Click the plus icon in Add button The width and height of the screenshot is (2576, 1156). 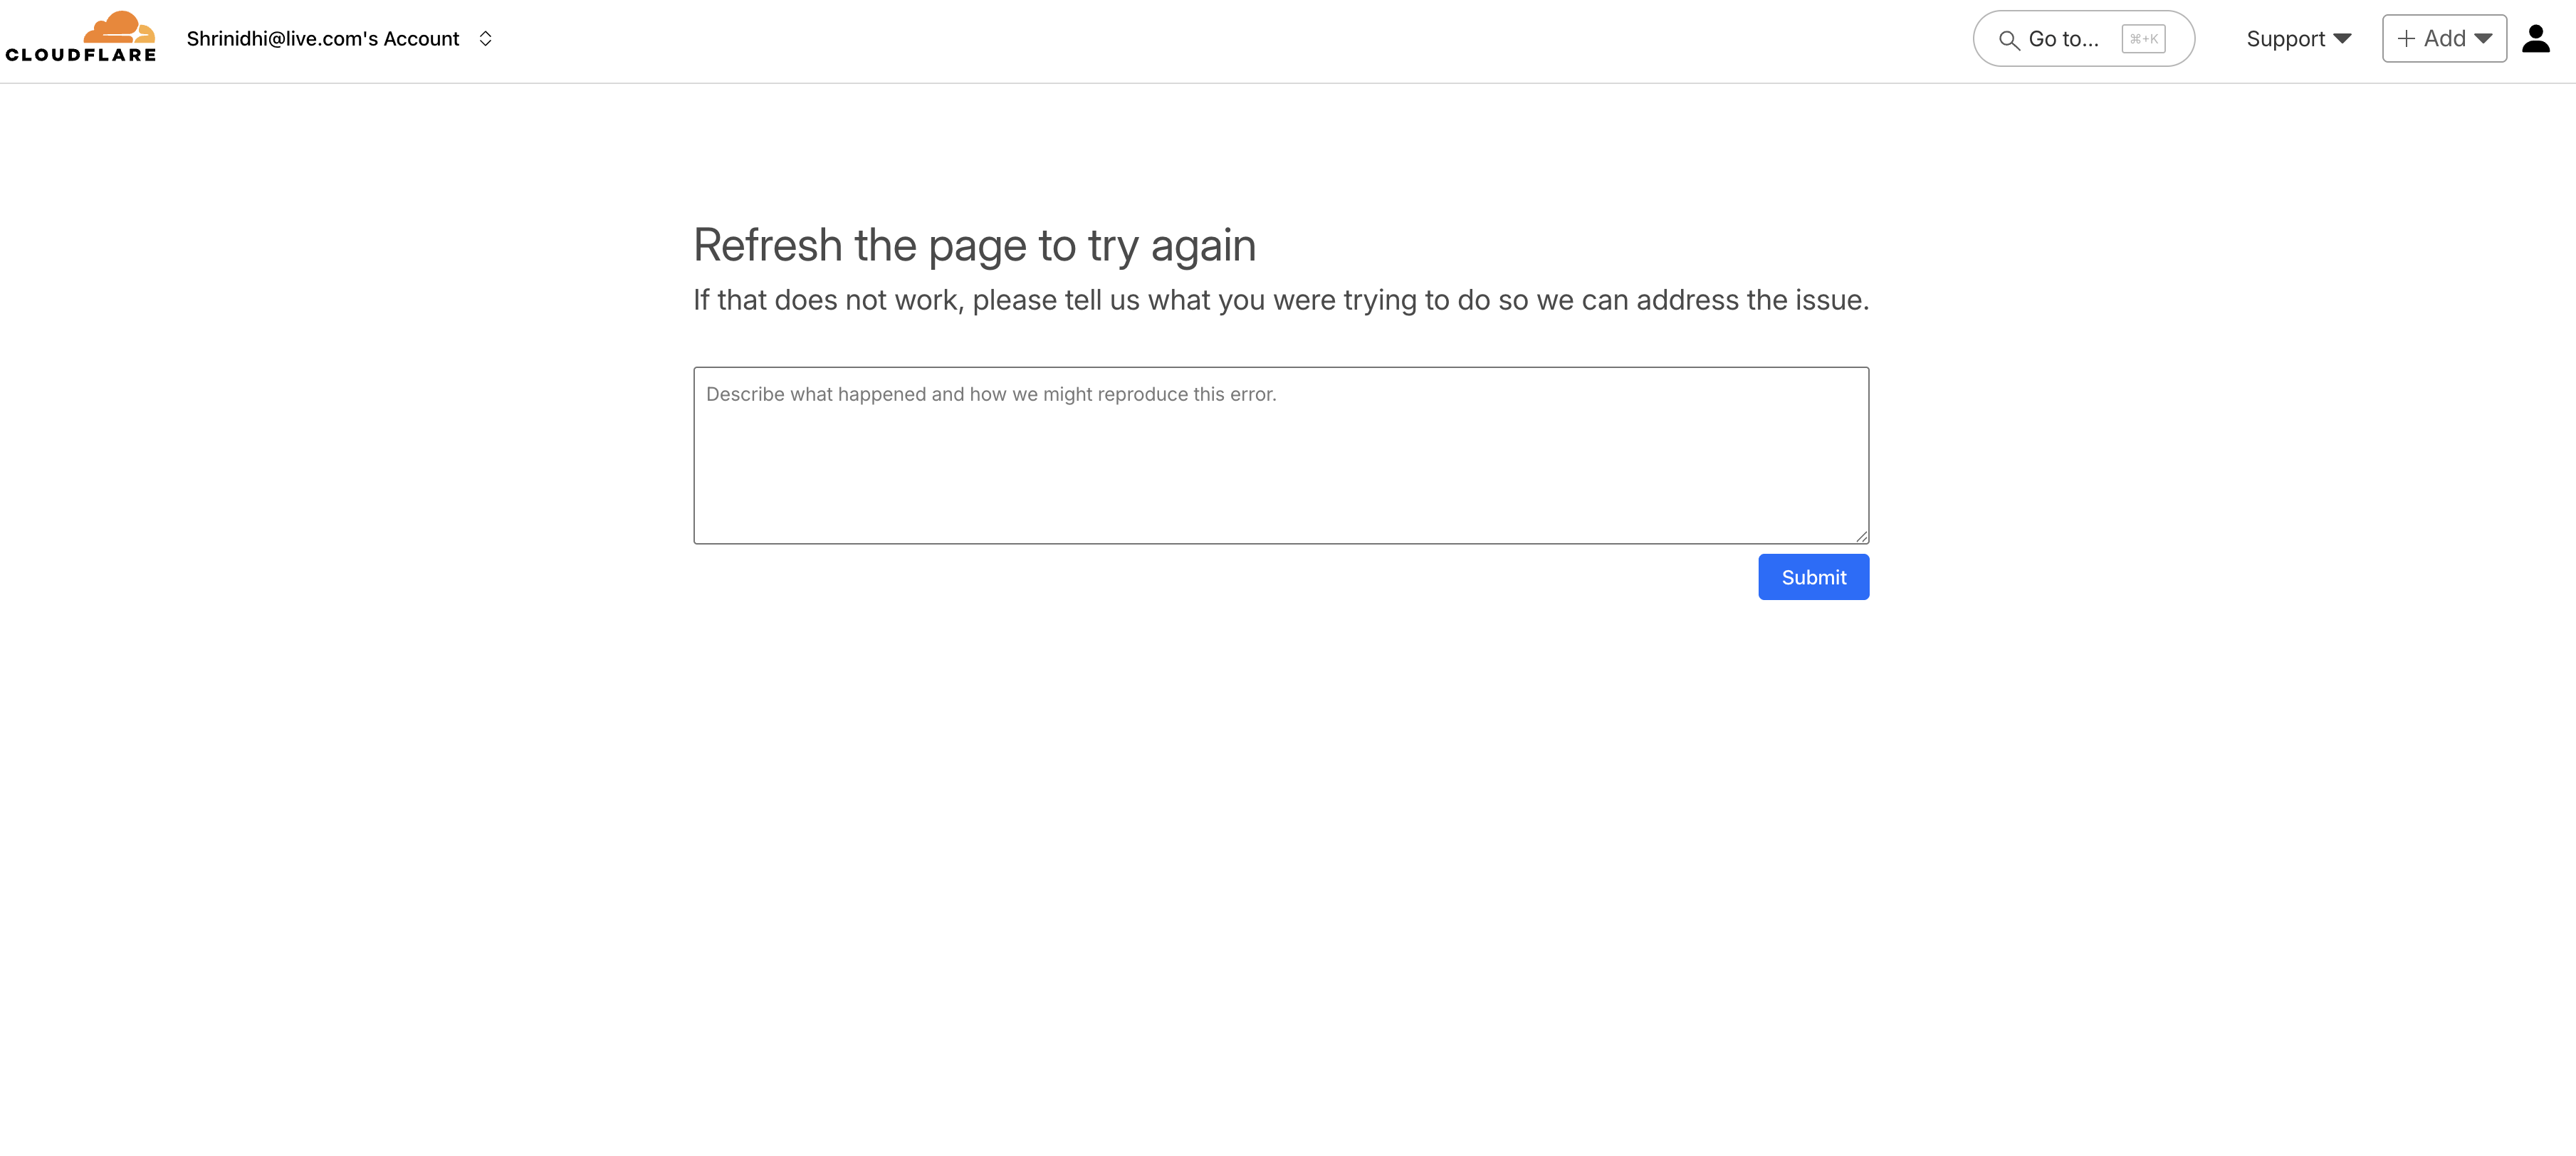pos(2406,39)
